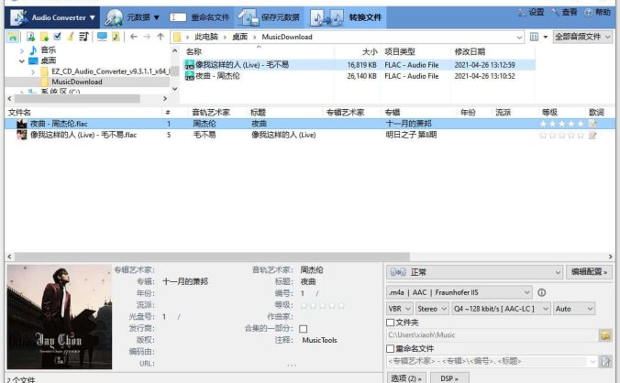The height and width of the screenshot is (383, 620).
Task: Select 夜曲 - 周杰伦.flac row
Action: pos(310,124)
